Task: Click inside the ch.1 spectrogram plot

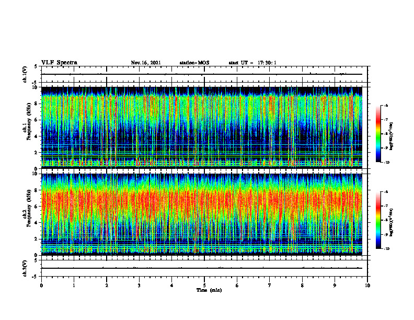Action: click(x=202, y=128)
